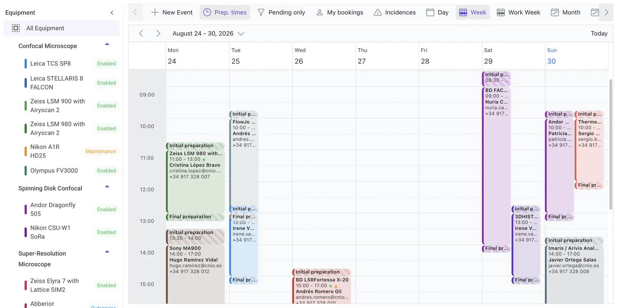The image size is (620, 308).
Task: Select All Equipment
Action: pos(61,28)
